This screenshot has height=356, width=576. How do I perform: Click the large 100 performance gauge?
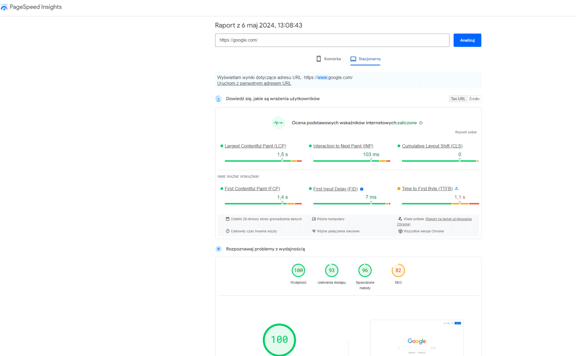pyautogui.click(x=279, y=340)
